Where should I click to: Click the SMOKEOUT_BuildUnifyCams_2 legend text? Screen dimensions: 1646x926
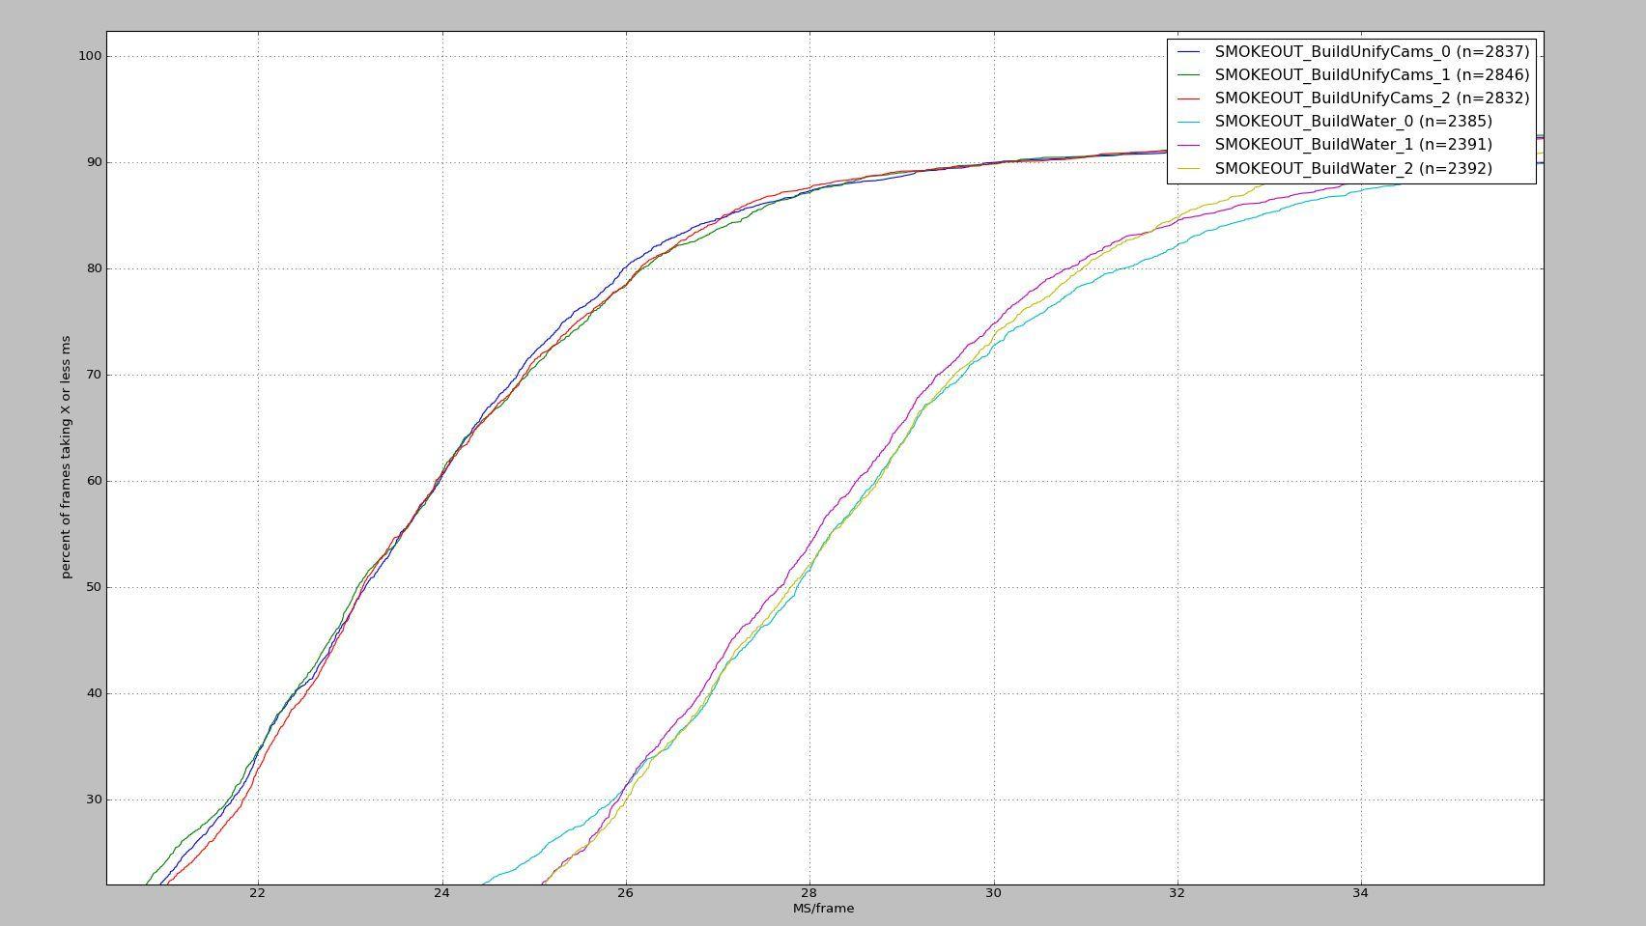click(x=1372, y=98)
